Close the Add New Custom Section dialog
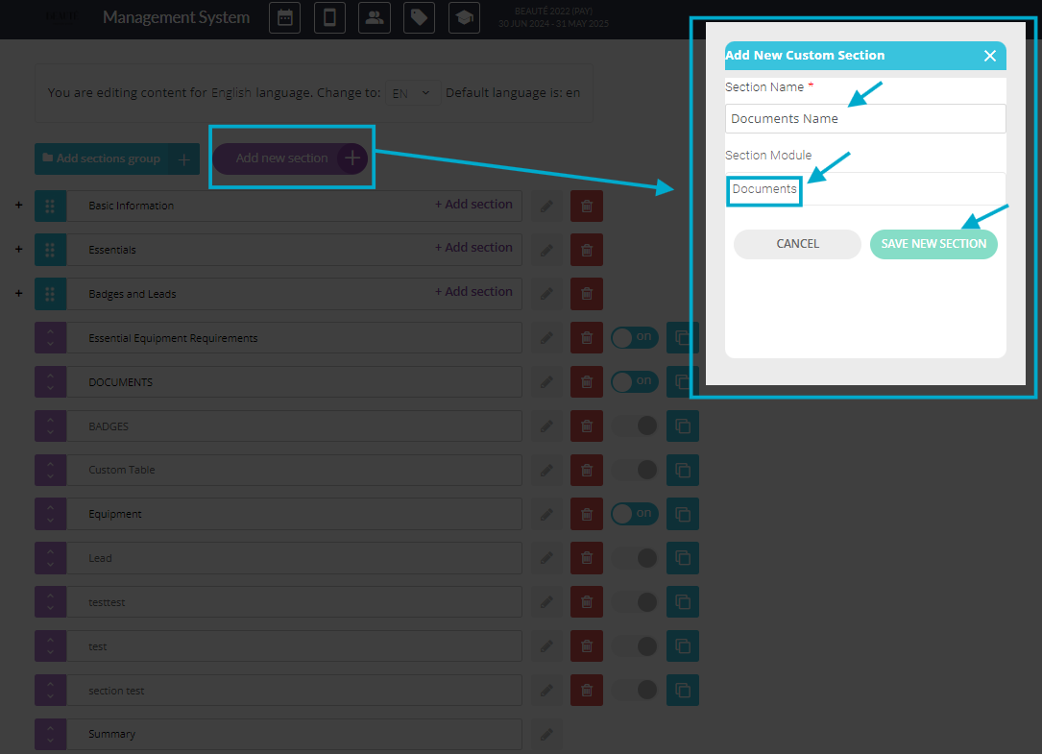This screenshot has width=1042, height=754. [x=990, y=56]
